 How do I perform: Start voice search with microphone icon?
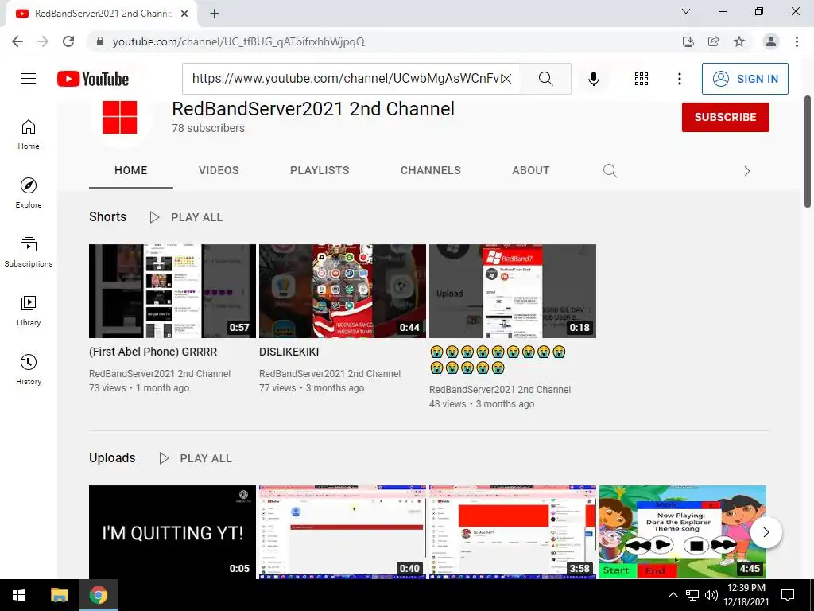[x=593, y=79]
